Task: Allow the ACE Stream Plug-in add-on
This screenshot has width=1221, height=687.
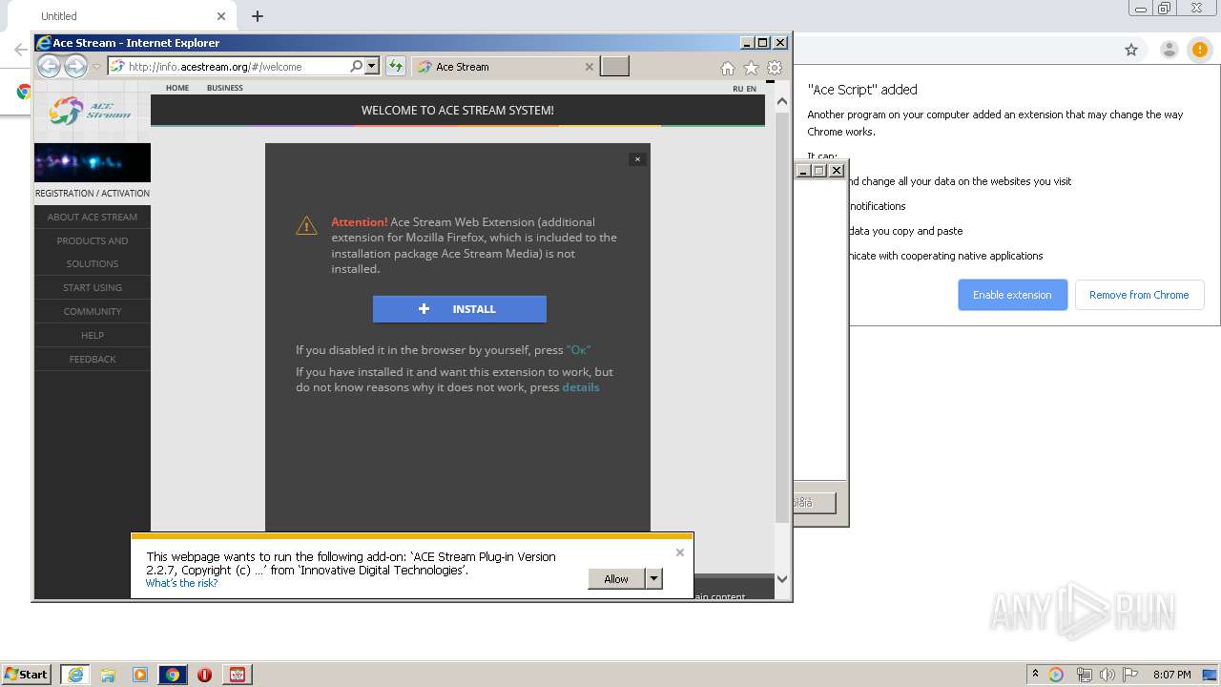Action: 616,578
